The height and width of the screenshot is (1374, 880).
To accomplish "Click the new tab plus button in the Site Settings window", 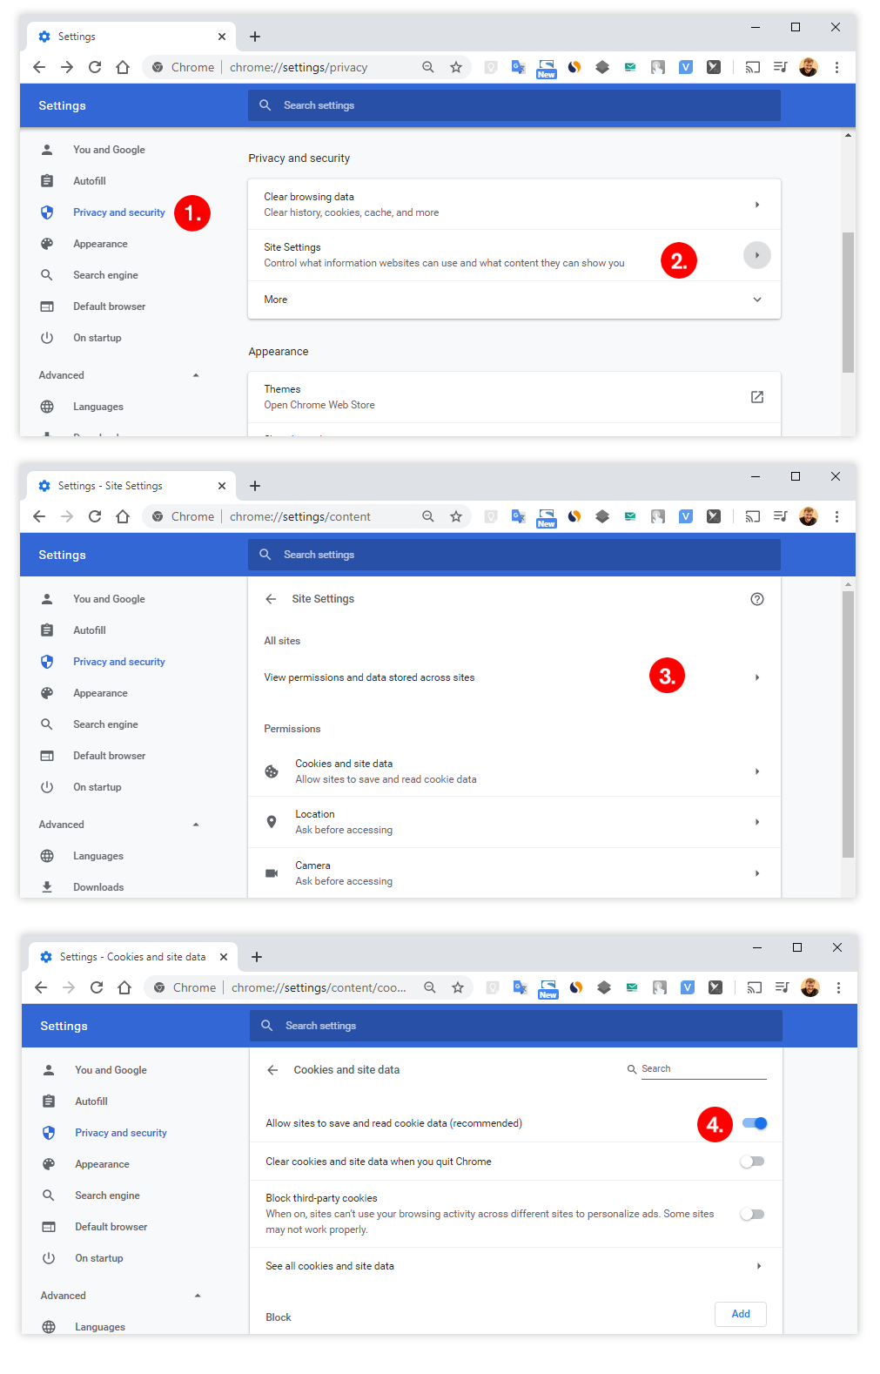I will (255, 486).
